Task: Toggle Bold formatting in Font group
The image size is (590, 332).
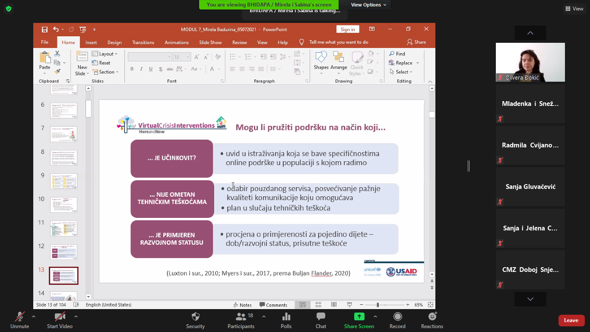Action: coord(132,69)
